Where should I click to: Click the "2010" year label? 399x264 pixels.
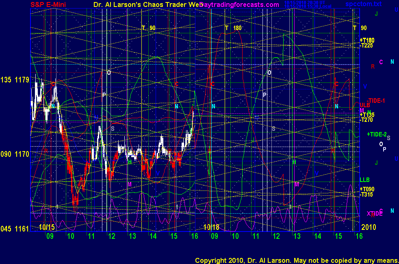point(369,227)
